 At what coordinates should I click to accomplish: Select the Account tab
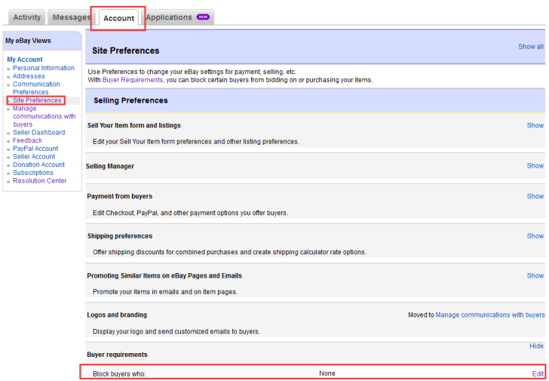(x=118, y=18)
